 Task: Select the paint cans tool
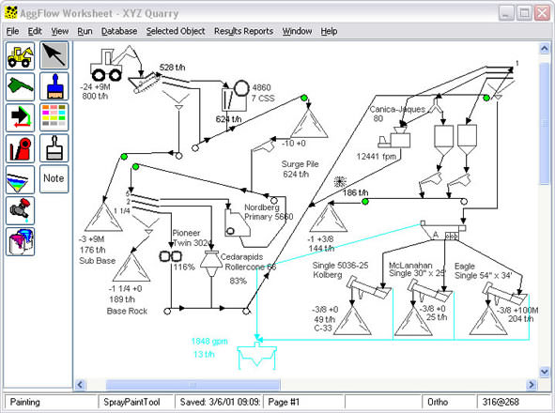click(x=20, y=242)
